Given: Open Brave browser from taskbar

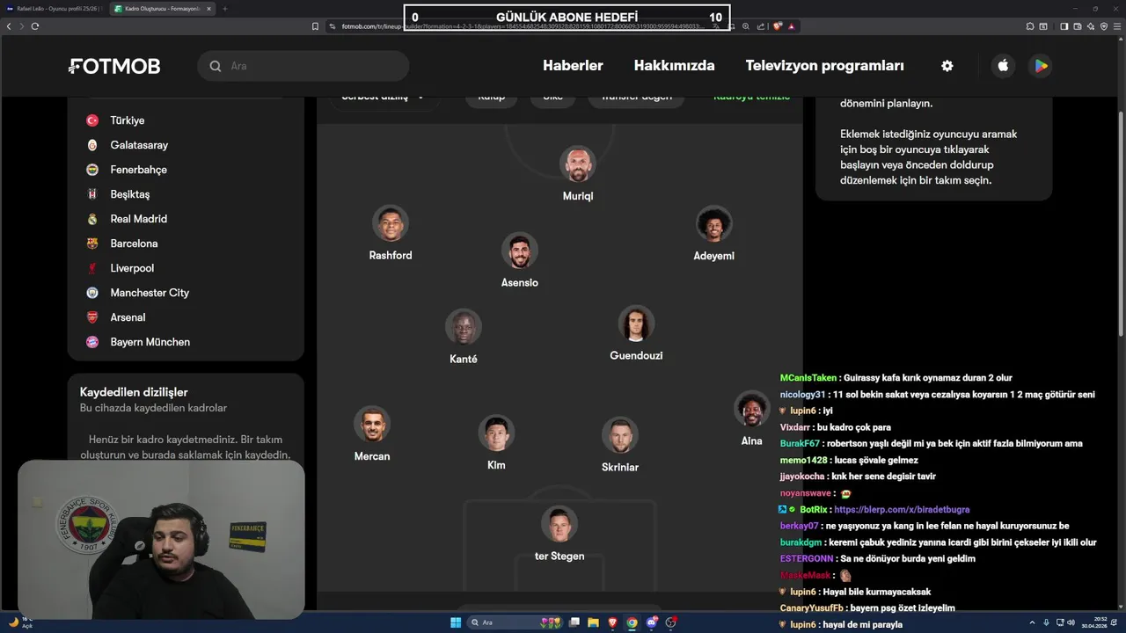Looking at the screenshot, I should 613,622.
